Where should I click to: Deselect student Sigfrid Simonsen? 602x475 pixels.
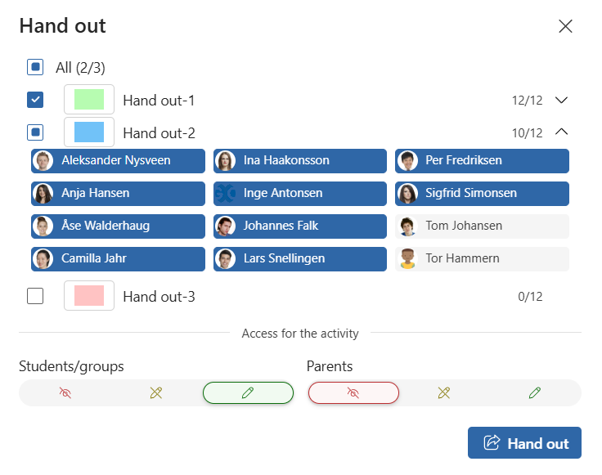(482, 194)
